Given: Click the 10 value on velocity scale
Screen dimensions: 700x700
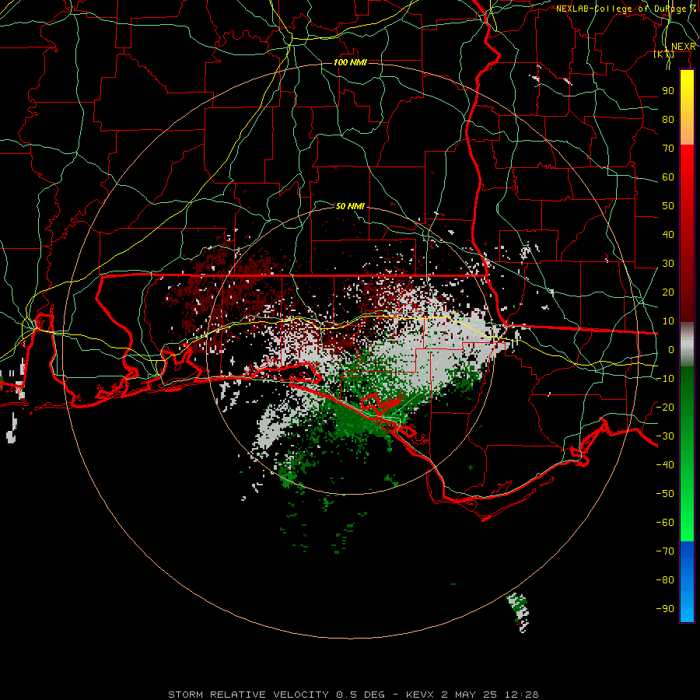Looking at the screenshot, I should pyautogui.click(x=668, y=321).
